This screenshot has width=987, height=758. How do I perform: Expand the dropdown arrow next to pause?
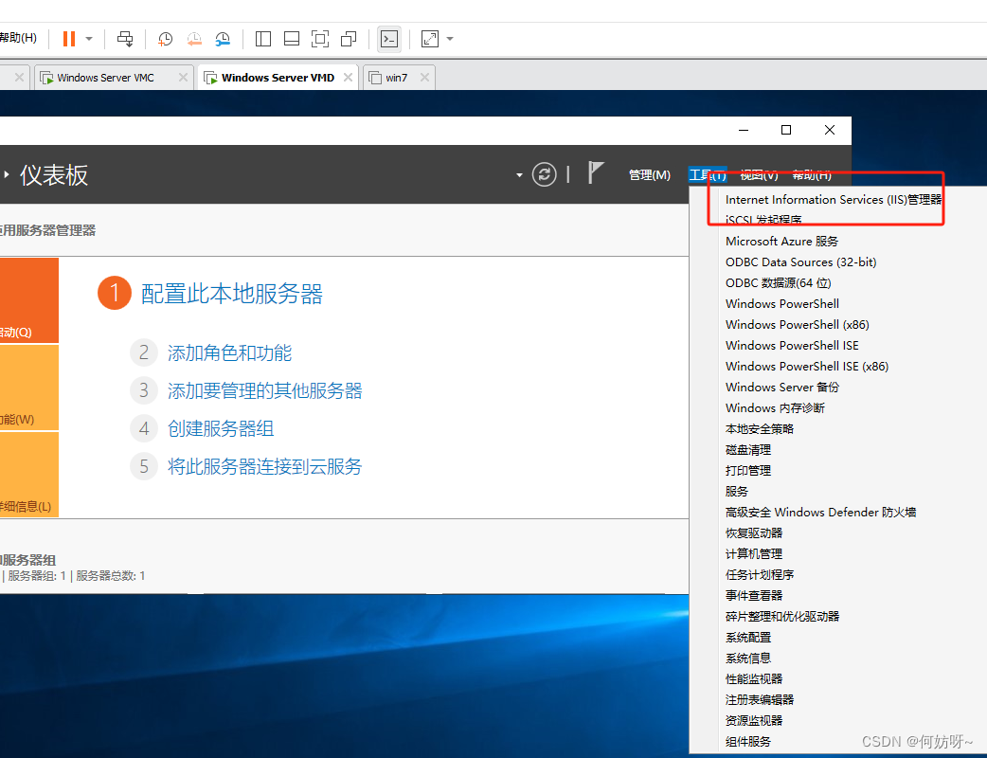point(89,39)
